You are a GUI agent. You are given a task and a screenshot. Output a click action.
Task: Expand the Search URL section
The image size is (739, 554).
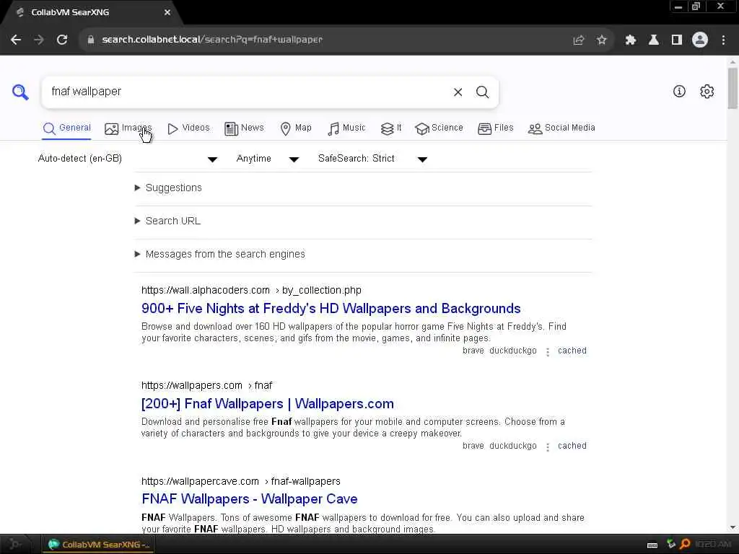167,221
